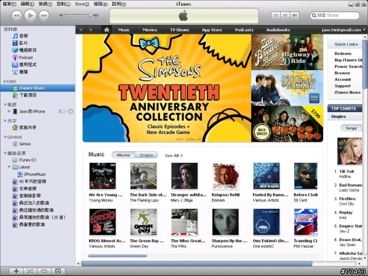368x276 pixels.
Task: Collapse the Latest playlist folder
Action: click(x=9, y=167)
